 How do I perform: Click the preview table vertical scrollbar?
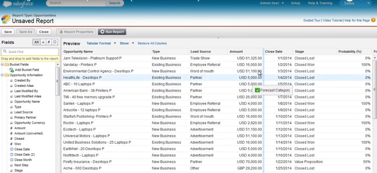pos(375,89)
